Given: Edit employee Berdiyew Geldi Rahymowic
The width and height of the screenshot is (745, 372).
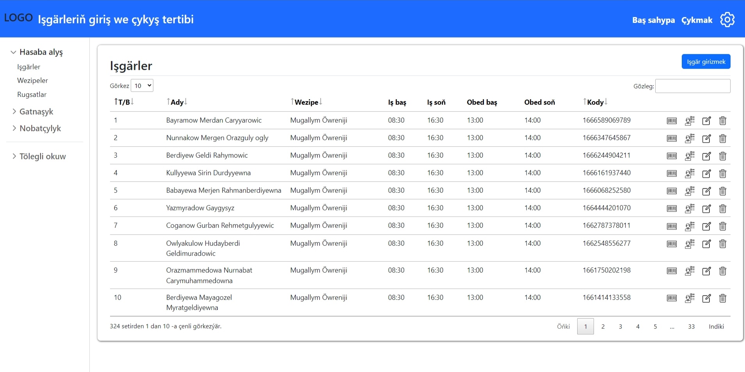Looking at the screenshot, I should click(x=706, y=156).
